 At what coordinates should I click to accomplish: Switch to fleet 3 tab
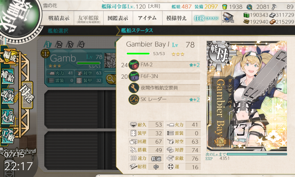point(70,45)
